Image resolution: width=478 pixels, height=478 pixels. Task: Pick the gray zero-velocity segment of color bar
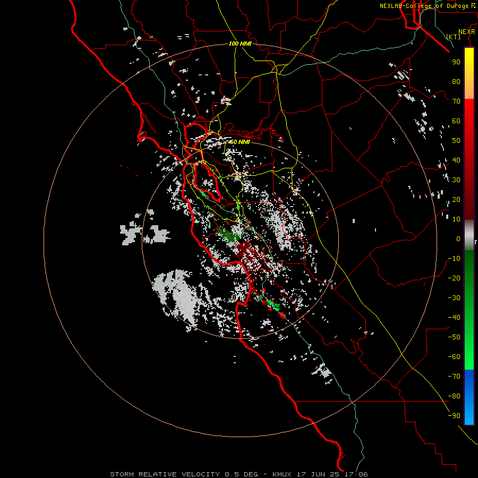[469, 235]
